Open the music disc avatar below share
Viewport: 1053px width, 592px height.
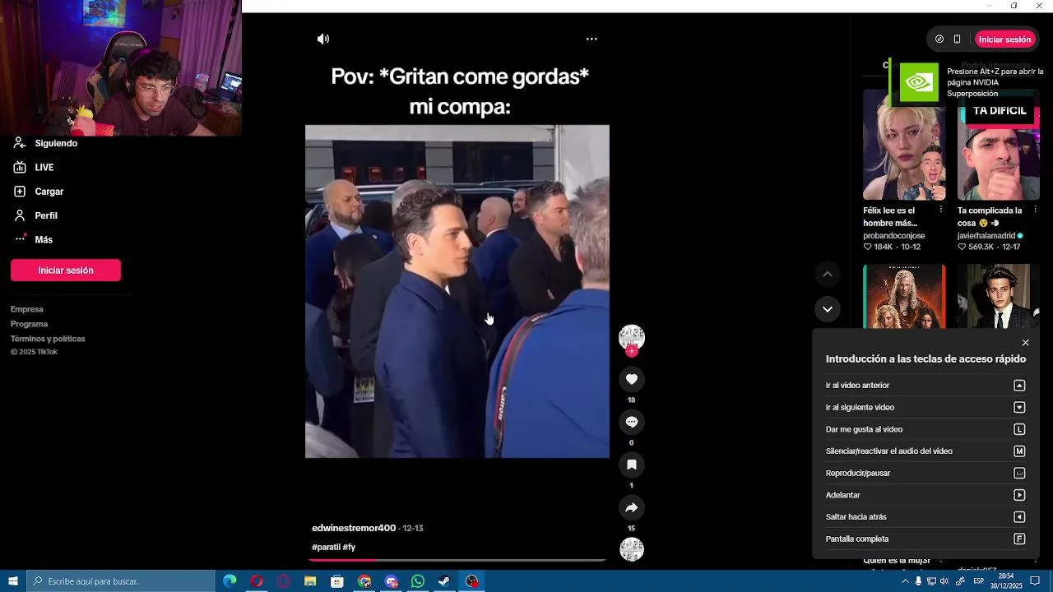coord(632,549)
